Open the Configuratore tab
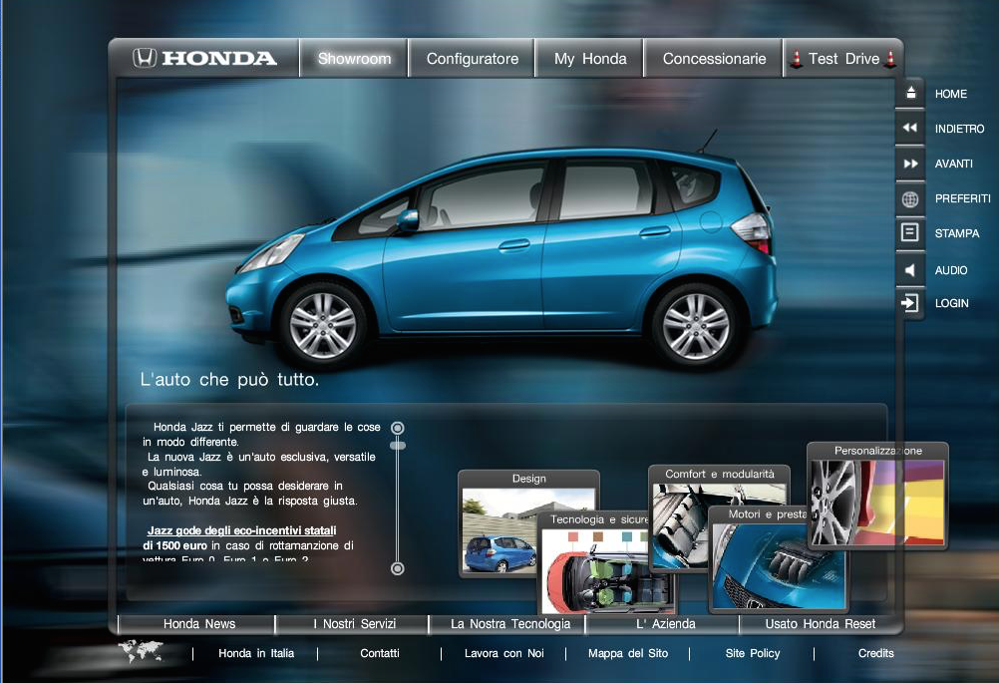The width and height of the screenshot is (999, 683). tap(473, 59)
